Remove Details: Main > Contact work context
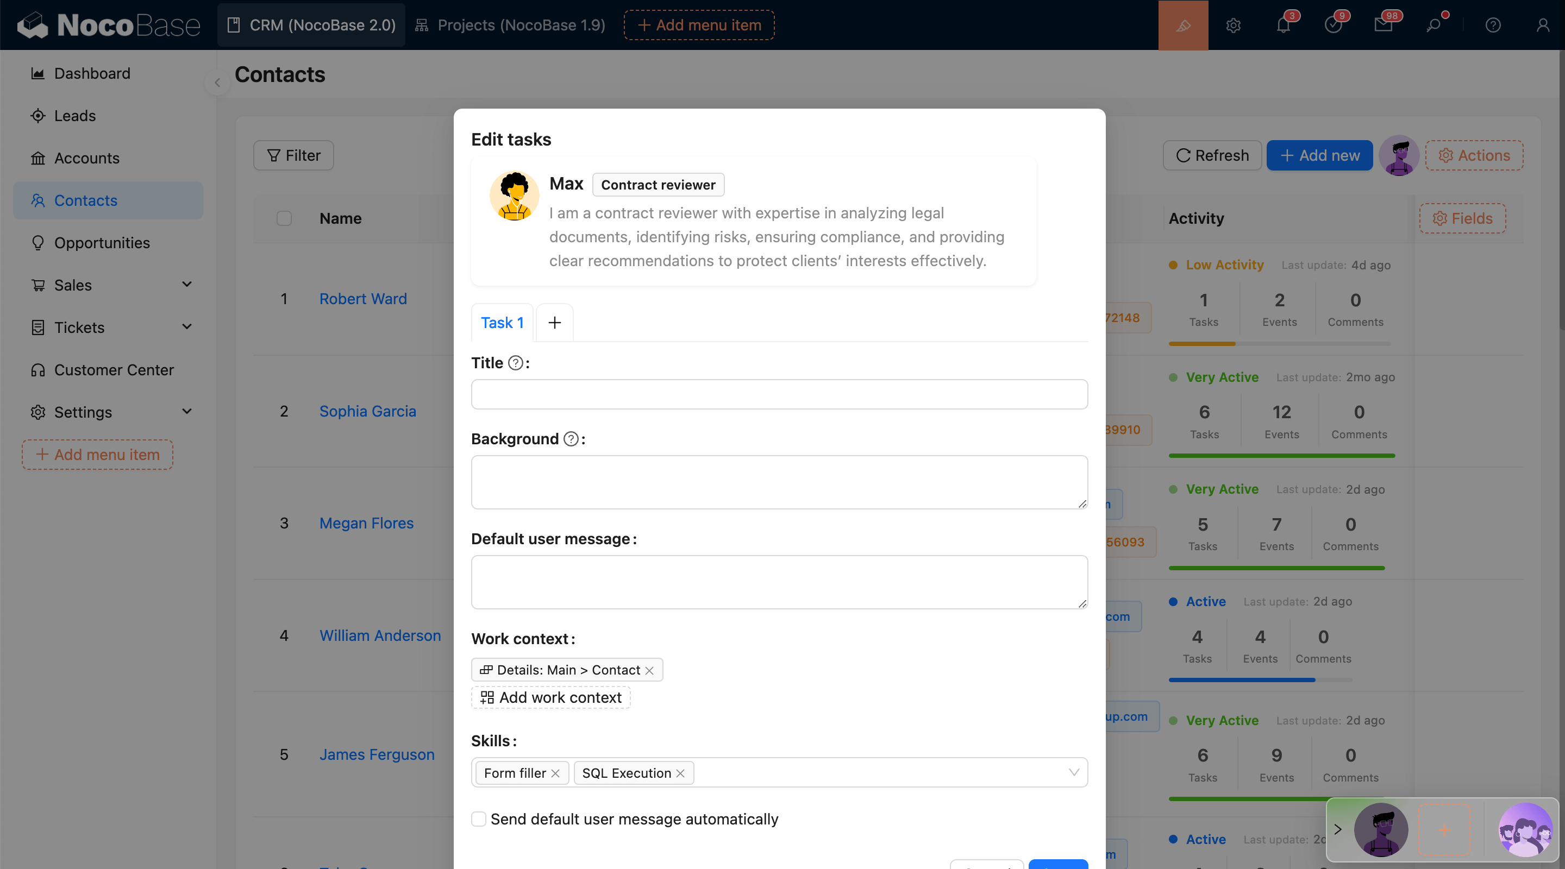This screenshot has width=1565, height=869. [649, 670]
